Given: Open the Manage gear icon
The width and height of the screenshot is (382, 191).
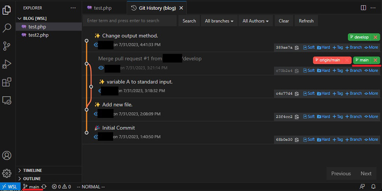Looking at the screenshot, I should [x=7, y=173].
